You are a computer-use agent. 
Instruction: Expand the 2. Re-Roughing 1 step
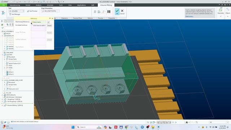pyautogui.click(x=3, y=101)
